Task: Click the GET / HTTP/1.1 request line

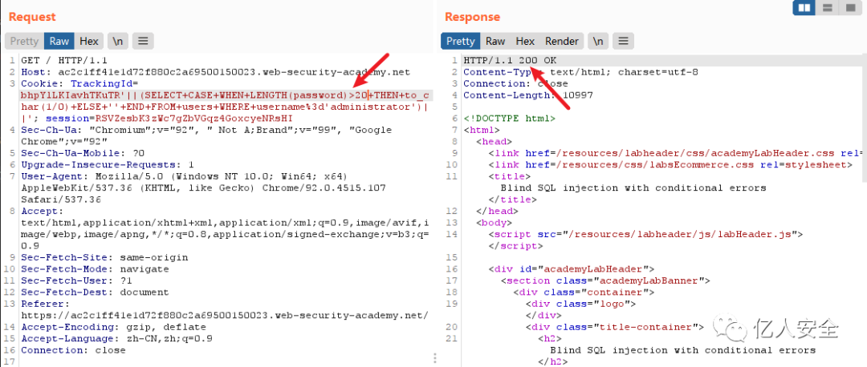Action: [64, 60]
